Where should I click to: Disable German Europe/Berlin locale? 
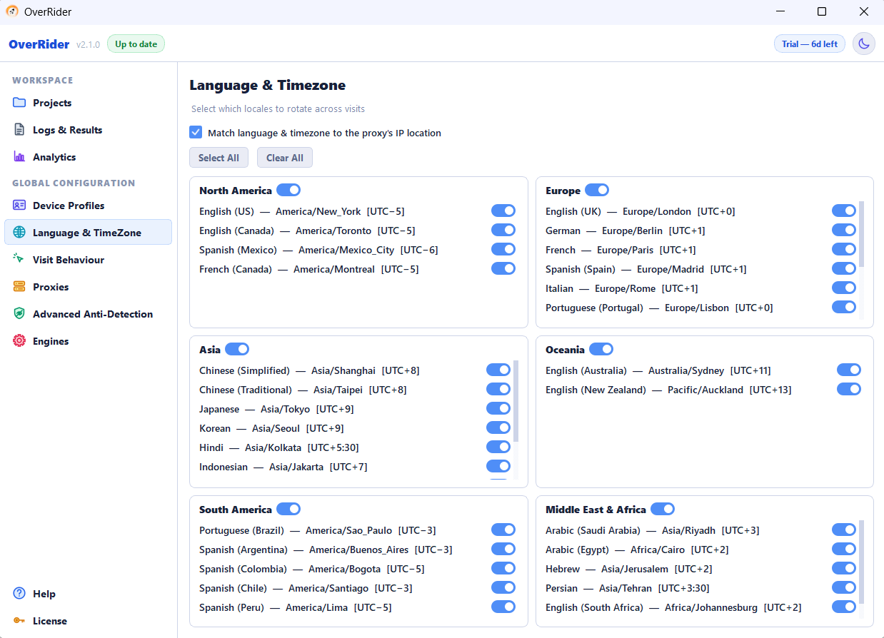844,230
